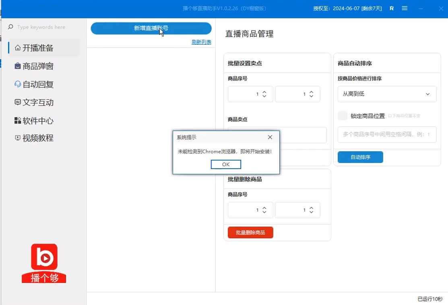448x305 pixels.
Task: Click the search magnifier icon in sidebar
Action: click(x=10, y=27)
